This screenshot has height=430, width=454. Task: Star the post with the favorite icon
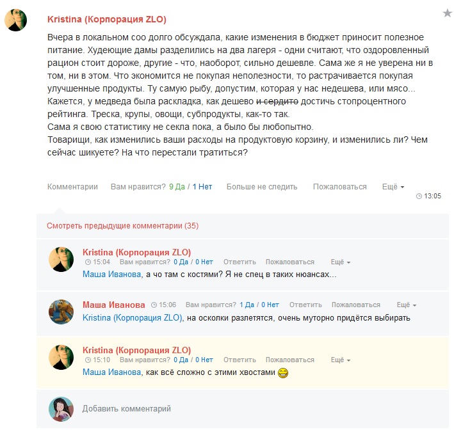pyautogui.click(x=448, y=13)
